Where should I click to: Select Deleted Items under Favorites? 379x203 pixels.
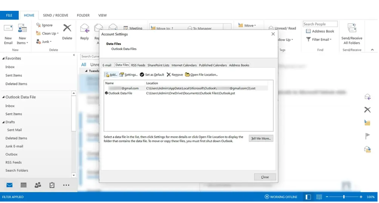tap(16, 84)
